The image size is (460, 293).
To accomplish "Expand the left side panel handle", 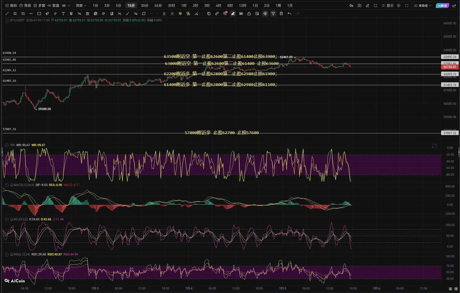I will point(2,152).
